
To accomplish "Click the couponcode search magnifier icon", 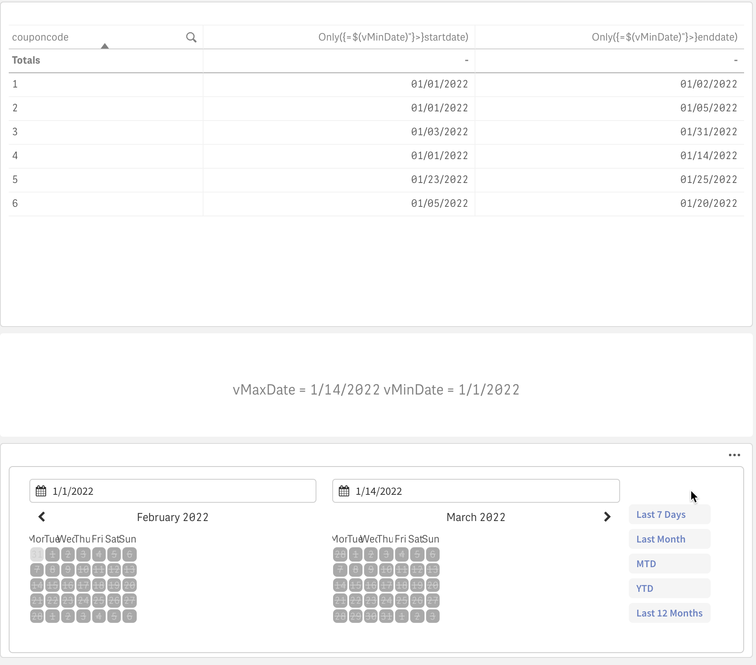I will 191,37.
